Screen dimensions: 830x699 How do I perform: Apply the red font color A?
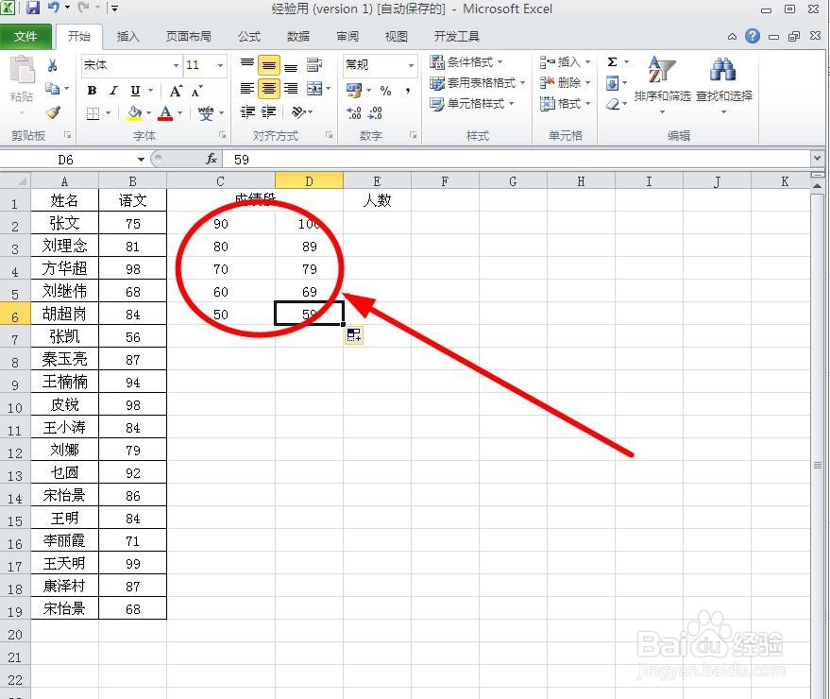[165, 112]
